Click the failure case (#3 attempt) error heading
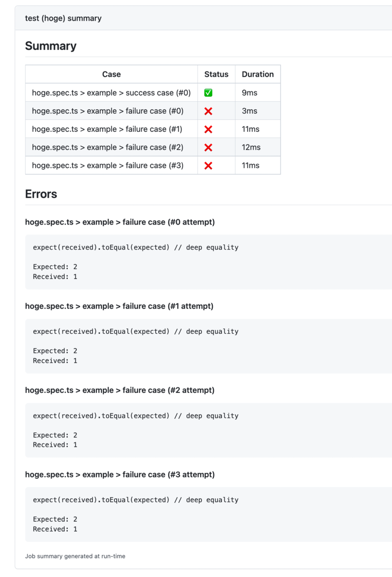 point(120,475)
